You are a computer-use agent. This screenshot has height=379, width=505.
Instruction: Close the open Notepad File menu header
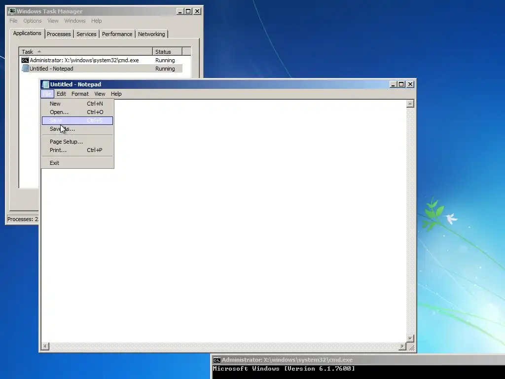click(x=47, y=94)
